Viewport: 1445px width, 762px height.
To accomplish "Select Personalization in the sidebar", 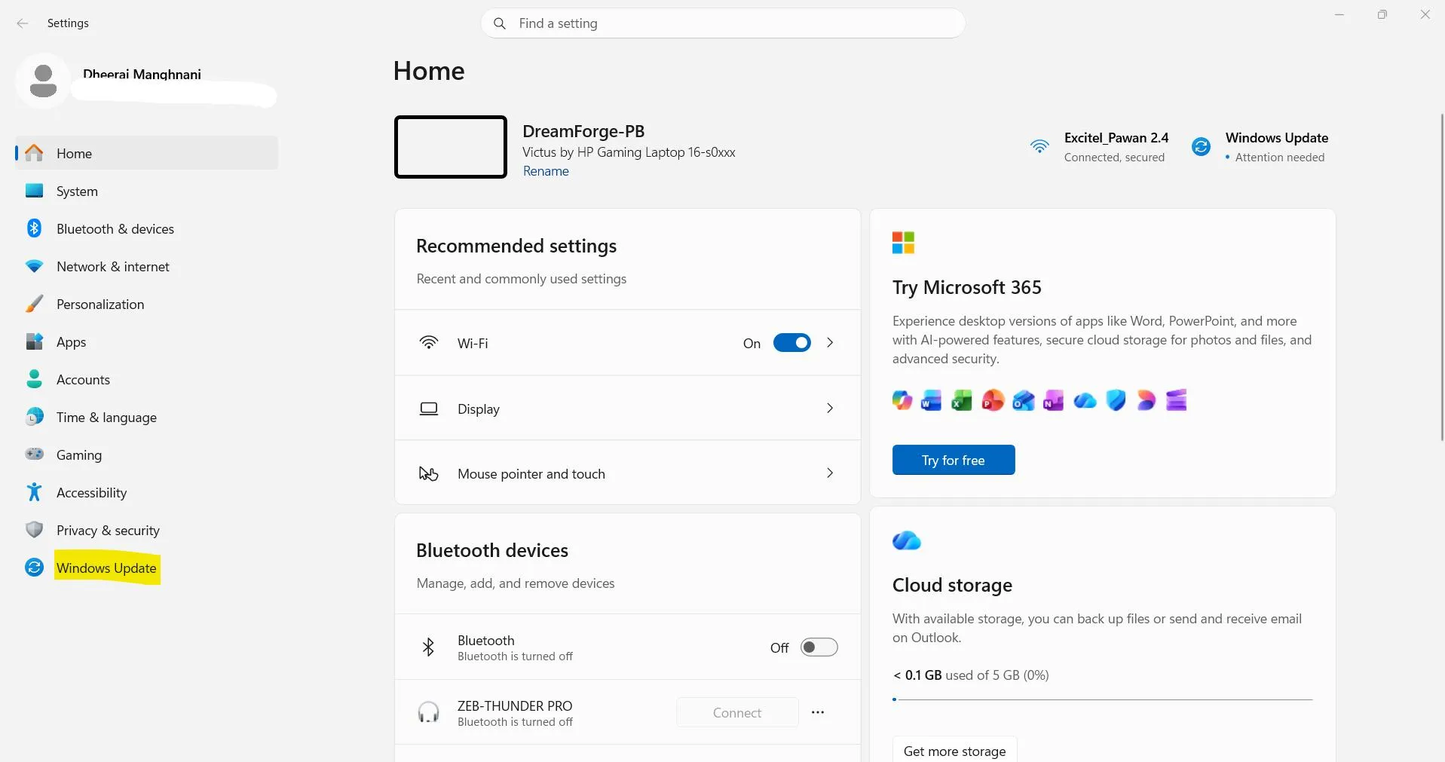I will 146,304.
